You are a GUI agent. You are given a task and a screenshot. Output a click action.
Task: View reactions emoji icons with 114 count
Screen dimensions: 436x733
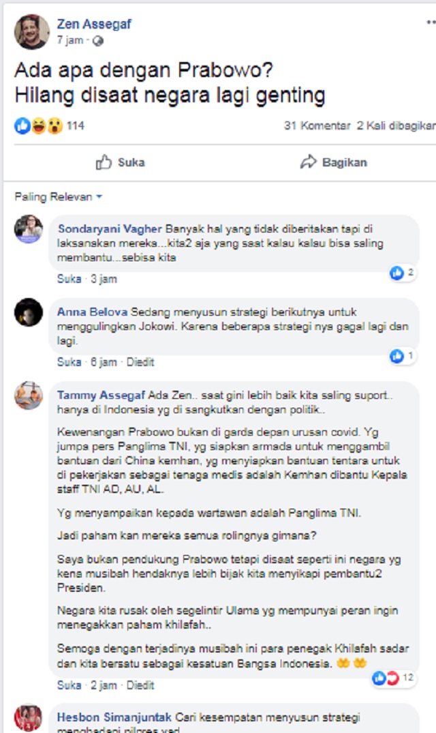[49, 125]
